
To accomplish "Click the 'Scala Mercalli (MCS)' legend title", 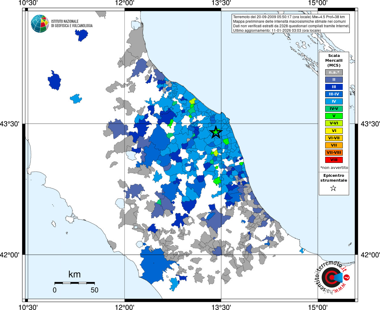I will 334,61.
